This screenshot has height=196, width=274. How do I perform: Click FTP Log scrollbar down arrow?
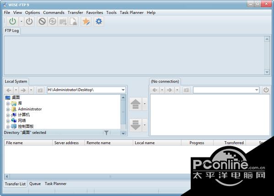(x=267, y=72)
